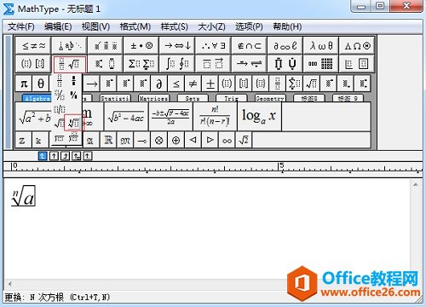Insert square root template from the small bar
Viewport: 426px width, 307px height.
(311, 84)
